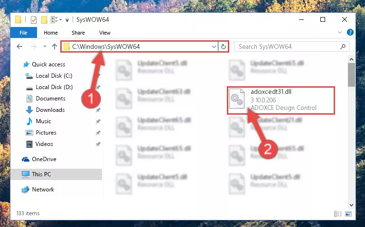This screenshot has height=227, width=365.
Task: Click the vertical scrollbar thumb
Action: click(x=351, y=75)
